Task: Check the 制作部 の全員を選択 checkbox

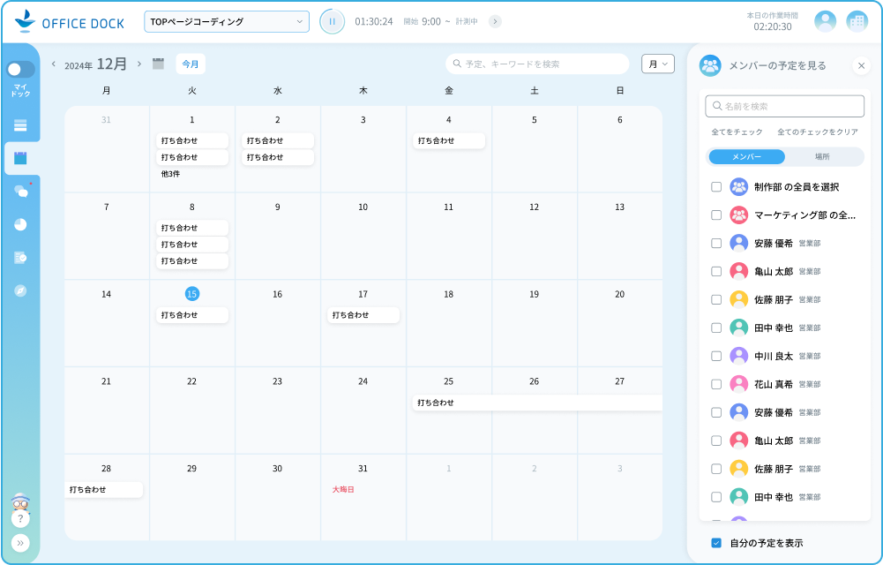Action: 716,187
